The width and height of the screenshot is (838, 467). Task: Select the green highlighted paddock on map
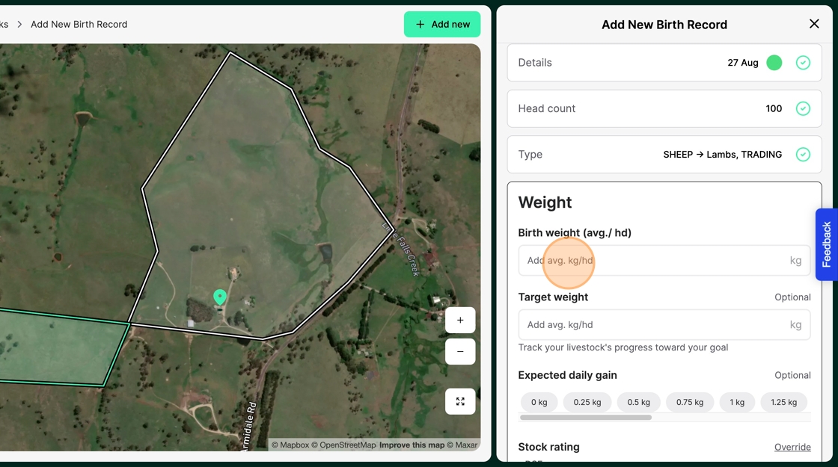click(x=59, y=347)
